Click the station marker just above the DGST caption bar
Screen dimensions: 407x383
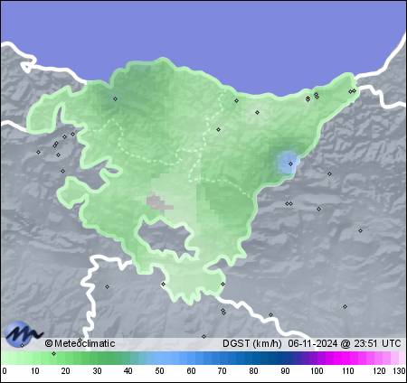203,336
